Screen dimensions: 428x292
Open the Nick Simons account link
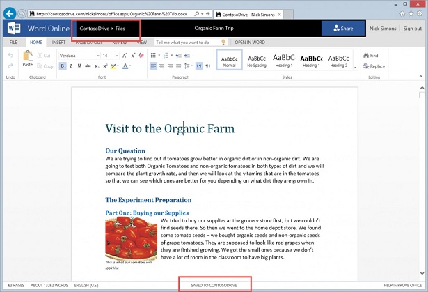383,28
